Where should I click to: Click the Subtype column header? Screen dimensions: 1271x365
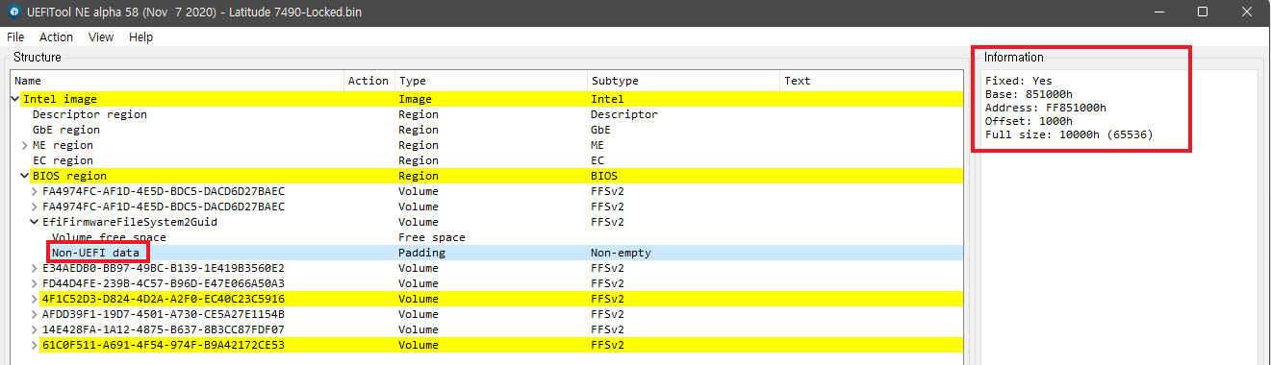coord(683,81)
